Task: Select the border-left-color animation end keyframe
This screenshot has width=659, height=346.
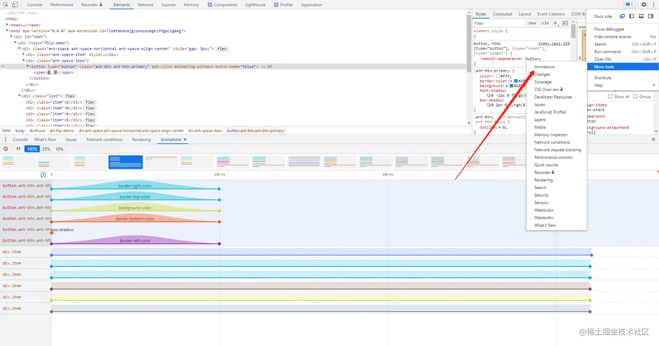Action: coord(219,244)
